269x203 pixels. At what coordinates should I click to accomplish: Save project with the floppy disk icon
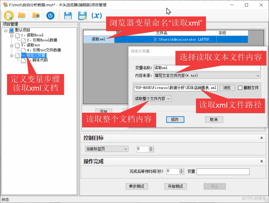point(68,16)
